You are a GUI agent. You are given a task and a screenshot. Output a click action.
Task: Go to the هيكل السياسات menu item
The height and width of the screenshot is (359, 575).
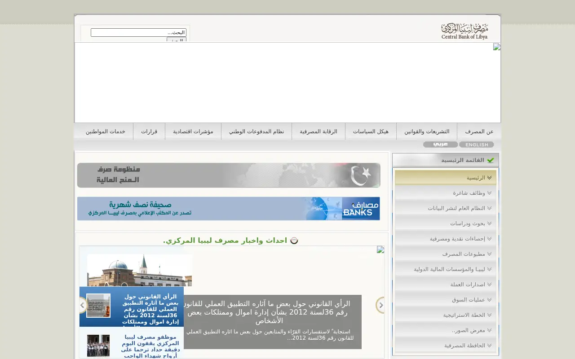pos(371,131)
